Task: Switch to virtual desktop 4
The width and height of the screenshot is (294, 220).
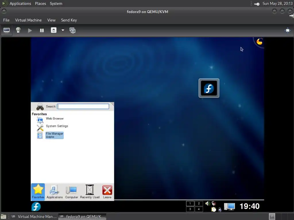Action: pyautogui.click(x=199, y=209)
